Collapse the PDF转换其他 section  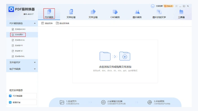coord(22,23)
